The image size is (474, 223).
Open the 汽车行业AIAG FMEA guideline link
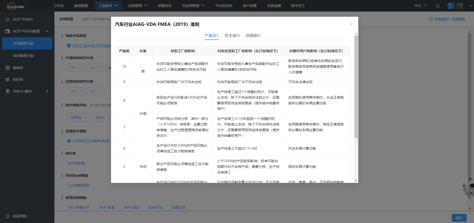click(x=92, y=45)
